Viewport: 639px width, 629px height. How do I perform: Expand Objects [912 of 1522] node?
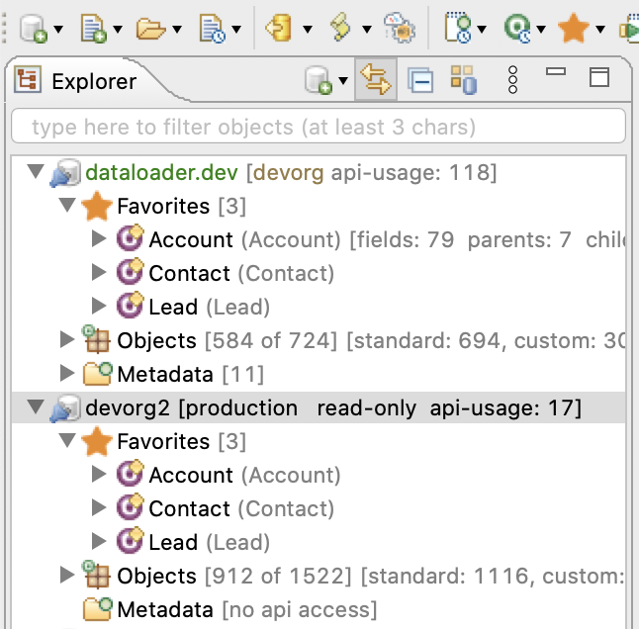point(67,575)
